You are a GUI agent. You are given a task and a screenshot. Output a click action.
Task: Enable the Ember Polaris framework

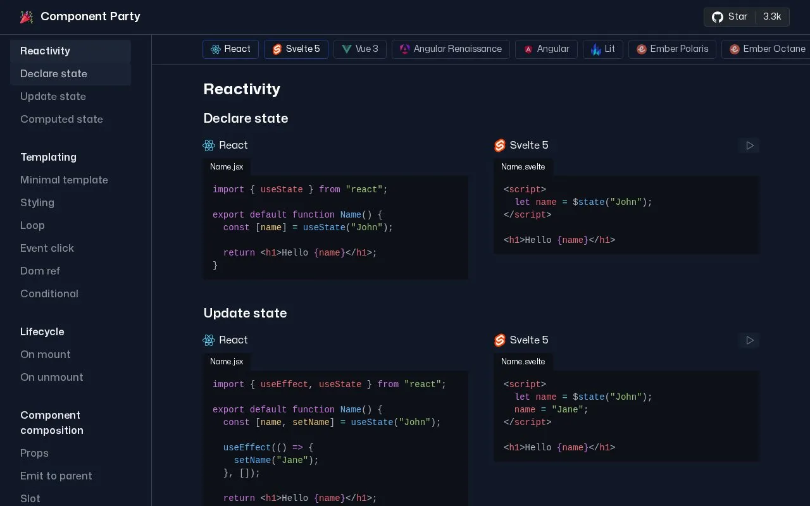click(672, 49)
